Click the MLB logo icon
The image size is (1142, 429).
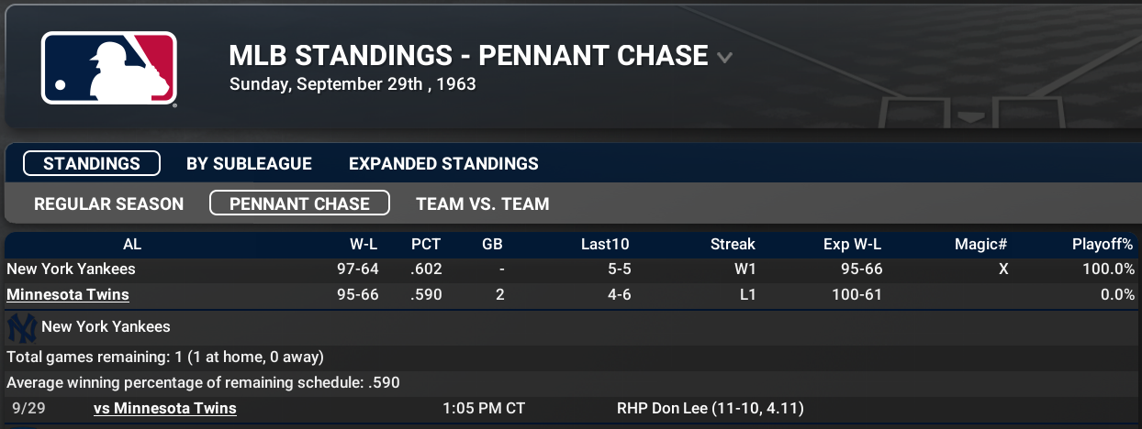108,69
